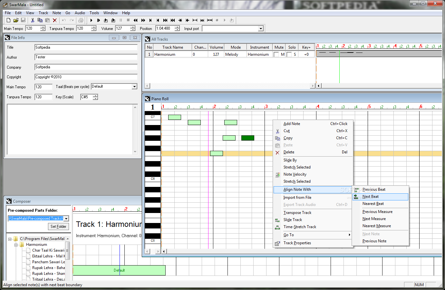Click the C6 piano key
This screenshot has width=445, height=290.
153,179
